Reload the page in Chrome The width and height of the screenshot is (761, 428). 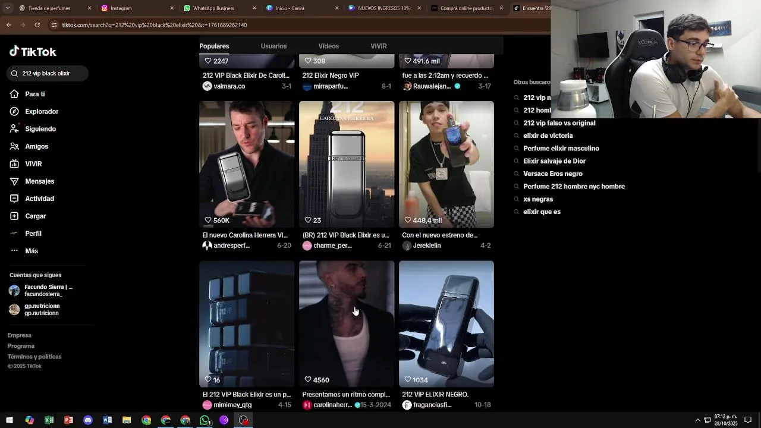(x=37, y=25)
